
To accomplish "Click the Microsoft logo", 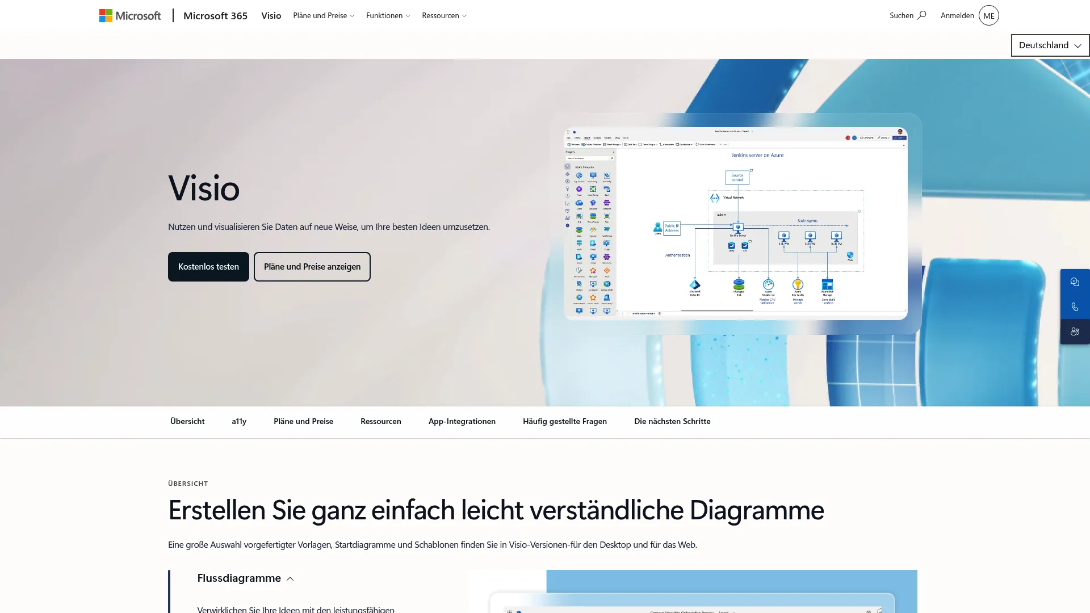I will (130, 16).
